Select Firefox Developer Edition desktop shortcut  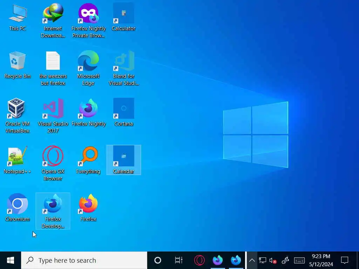coord(53,211)
